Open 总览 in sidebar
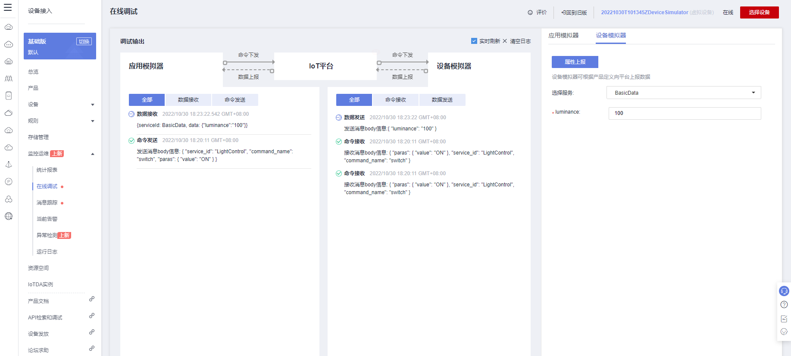791x356 pixels. (x=33, y=72)
